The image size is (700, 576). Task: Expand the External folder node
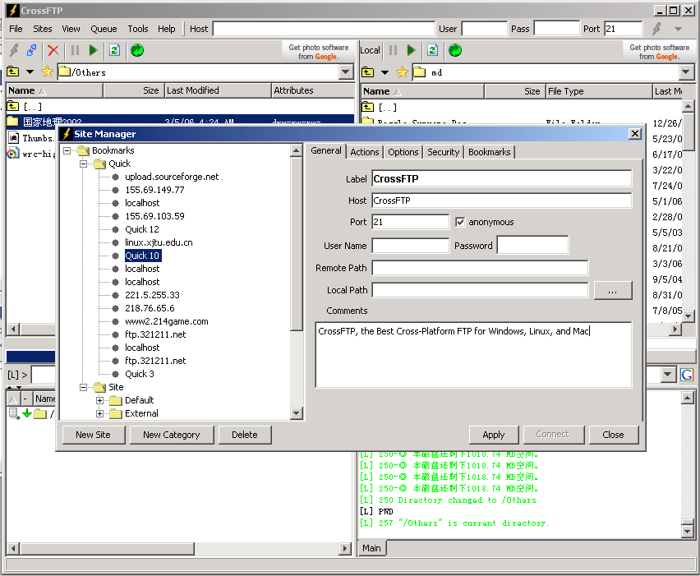(100, 413)
